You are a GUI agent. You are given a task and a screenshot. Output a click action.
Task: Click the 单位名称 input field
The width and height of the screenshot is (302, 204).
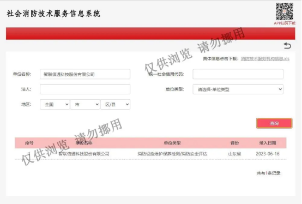click(x=85, y=74)
